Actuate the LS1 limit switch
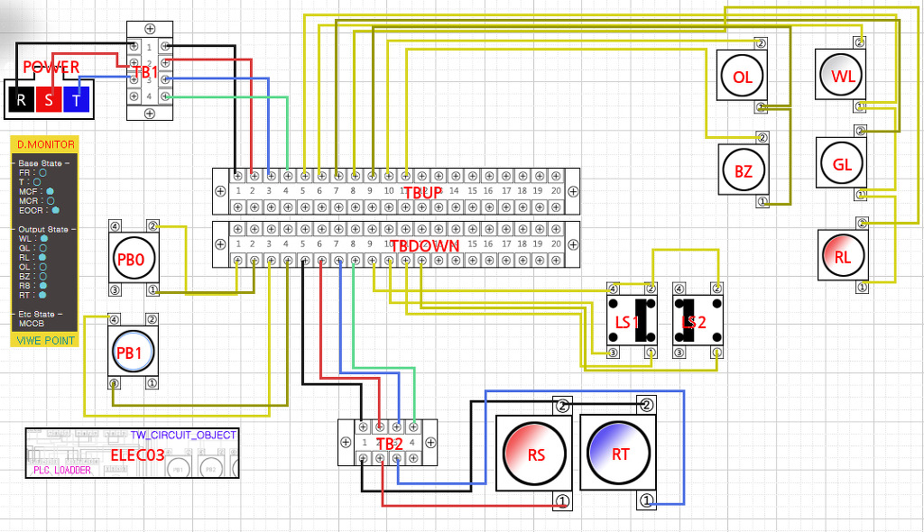This screenshot has width=924, height=532. tap(633, 320)
